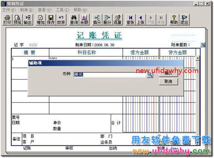Go to first voucher 首张
Screen dimensions: 214x158
(131, 20)
